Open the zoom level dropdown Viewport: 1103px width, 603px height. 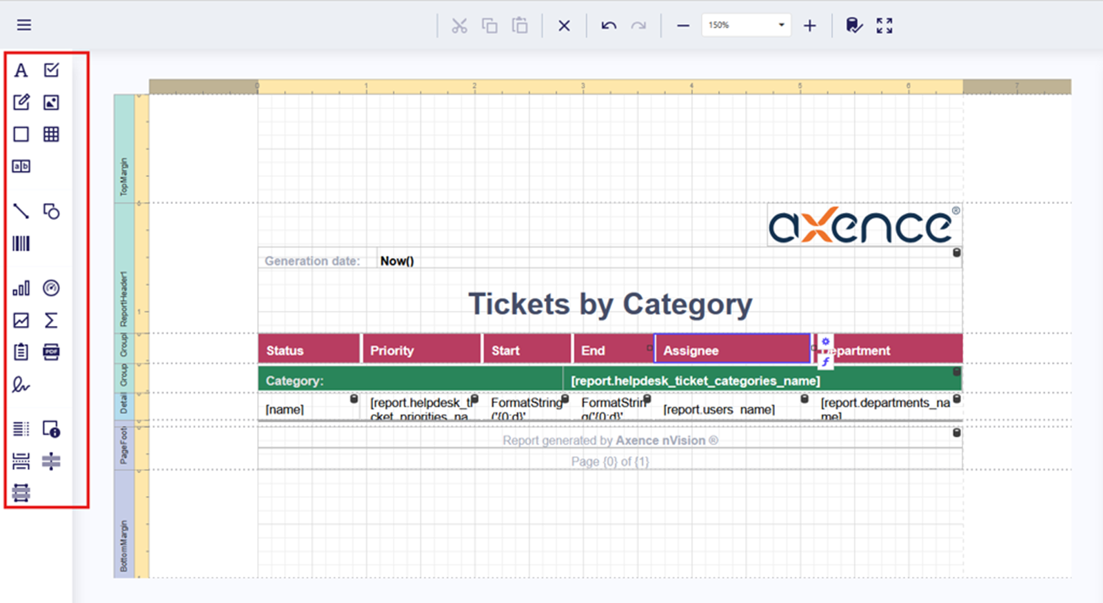[x=781, y=25]
